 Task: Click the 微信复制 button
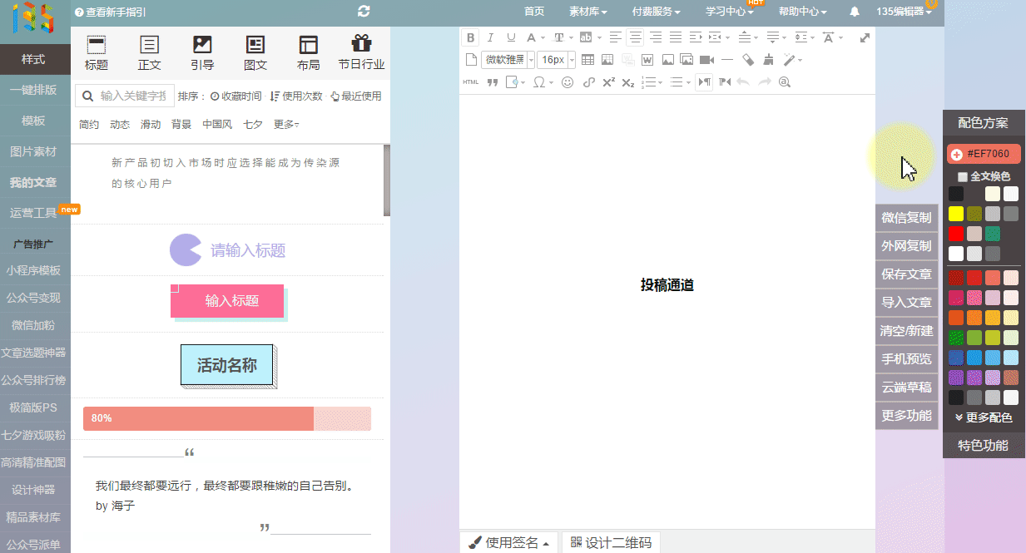coord(906,218)
